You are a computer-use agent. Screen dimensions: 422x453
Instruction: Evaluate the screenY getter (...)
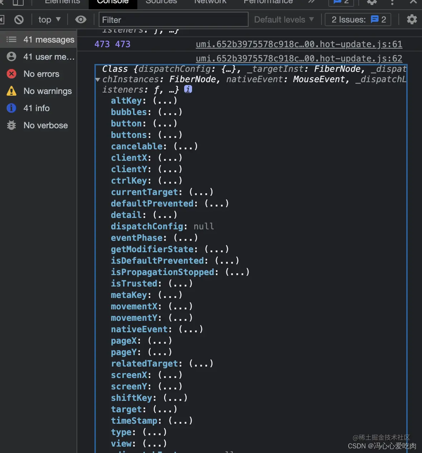coord(170,387)
